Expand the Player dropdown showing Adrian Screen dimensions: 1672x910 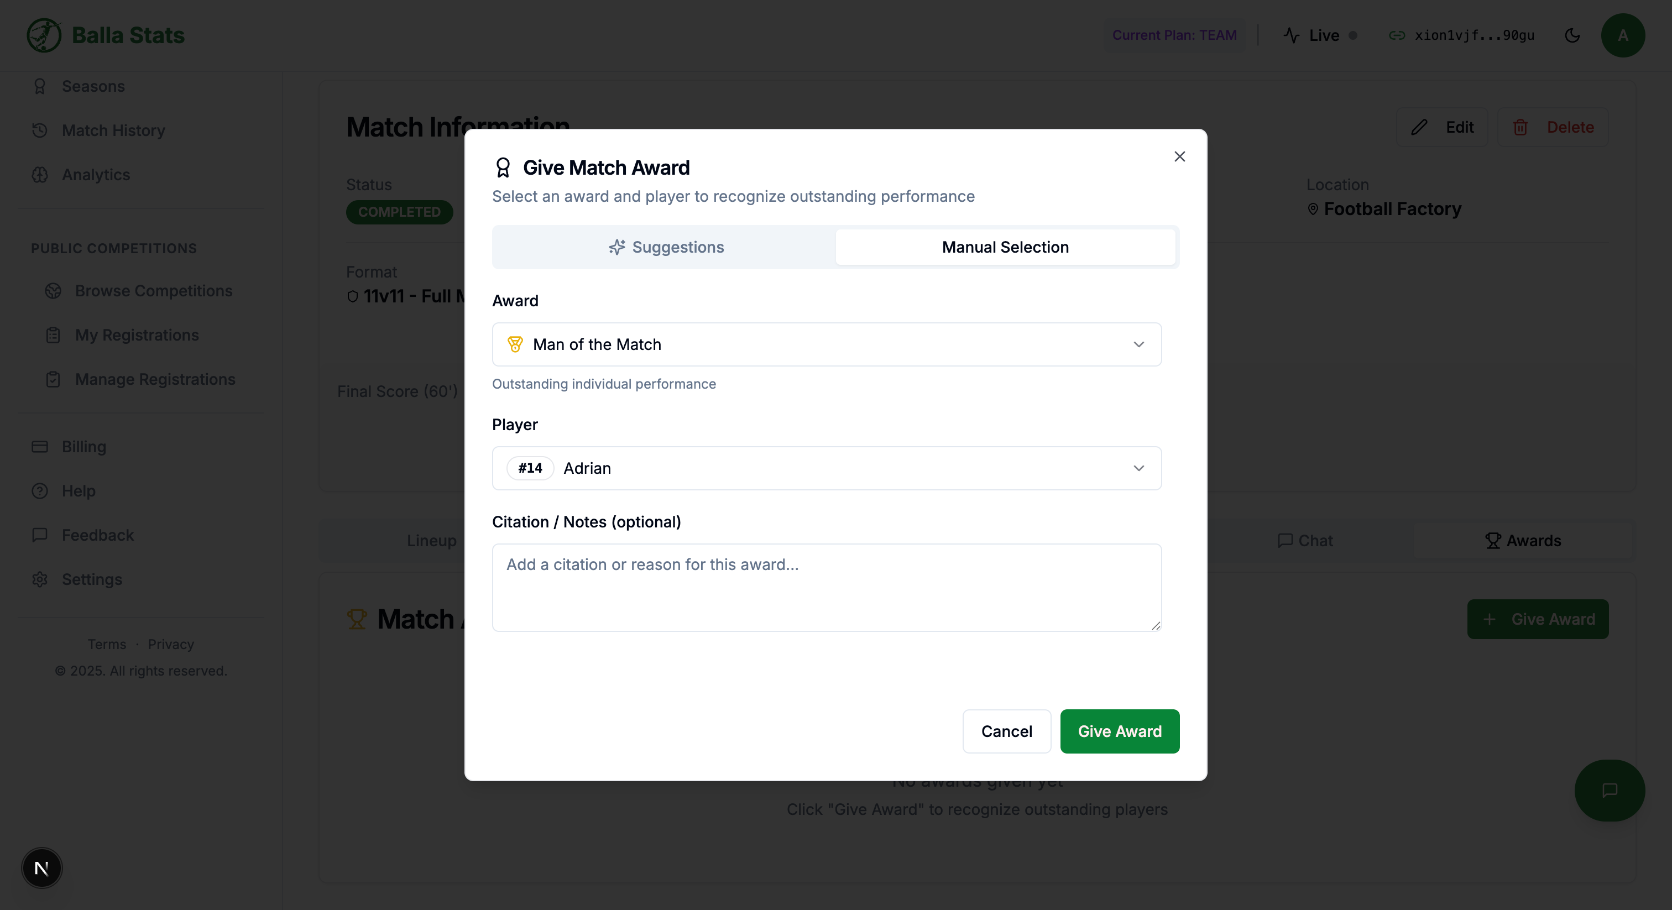click(x=826, y=468)
